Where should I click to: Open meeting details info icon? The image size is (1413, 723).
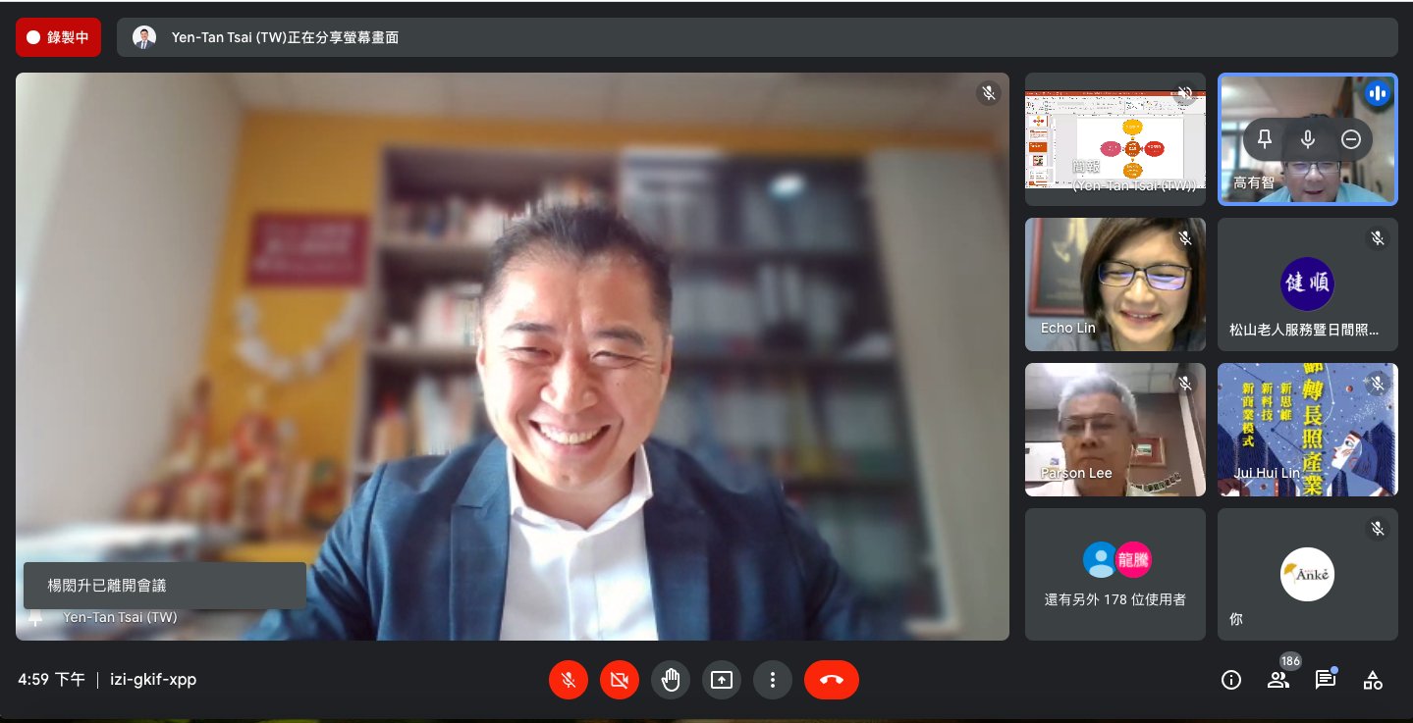tap(1231, 680)
